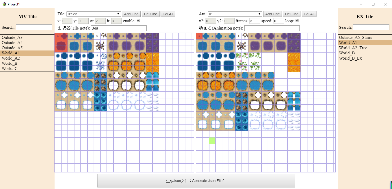Viewport: 392px width, 189px height.
Task: Click the Generate Json File button
Action: point(196,181)
